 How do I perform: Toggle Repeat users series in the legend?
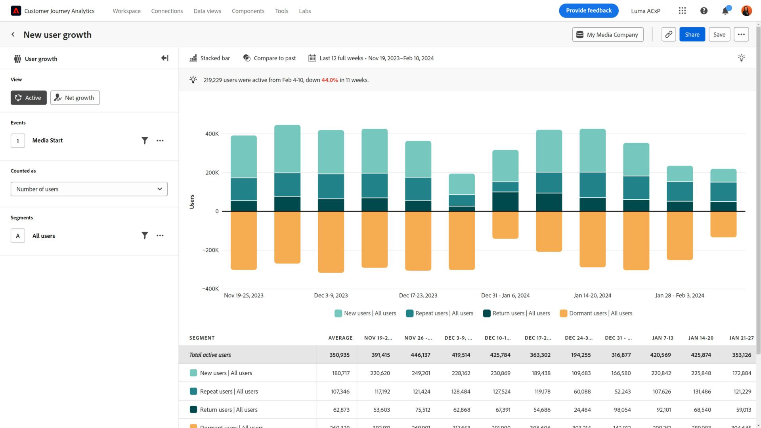point(440,313)
